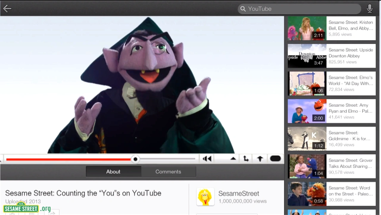The width and height of the screenshot is (381, 215).
Task: Open the Amy Ryan and Elmo thumbnail
Action: pos(307,111)
